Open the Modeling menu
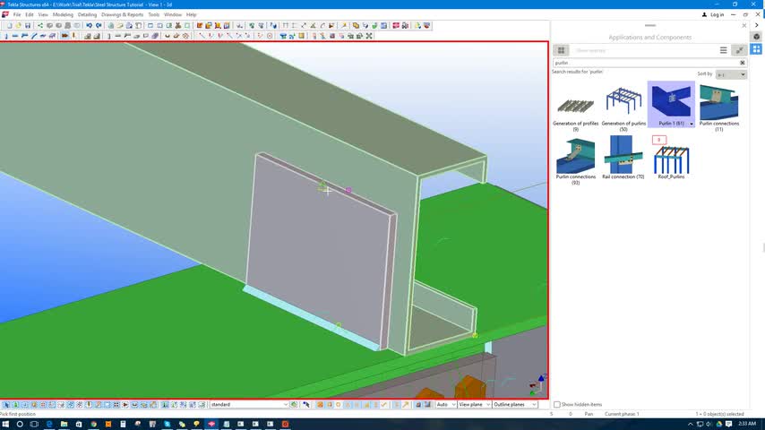 [63, 14]
